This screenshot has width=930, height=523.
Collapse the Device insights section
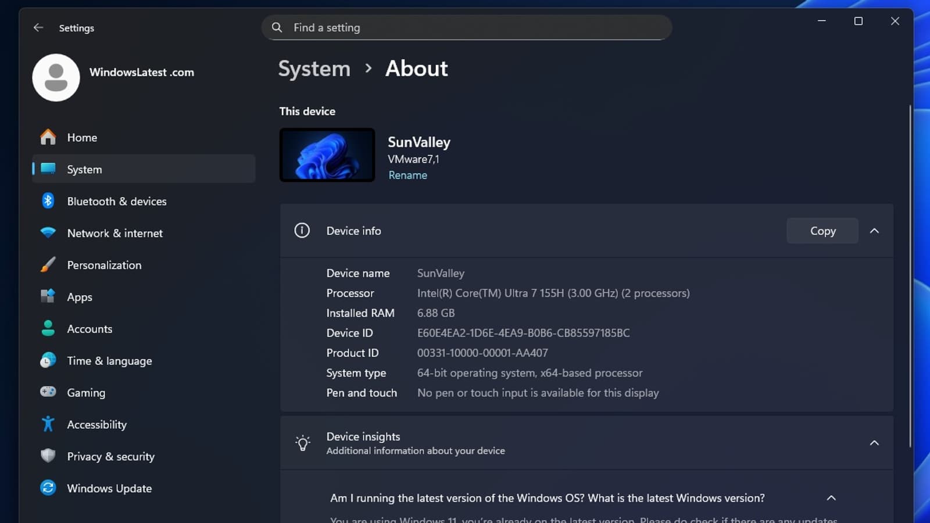874,443
